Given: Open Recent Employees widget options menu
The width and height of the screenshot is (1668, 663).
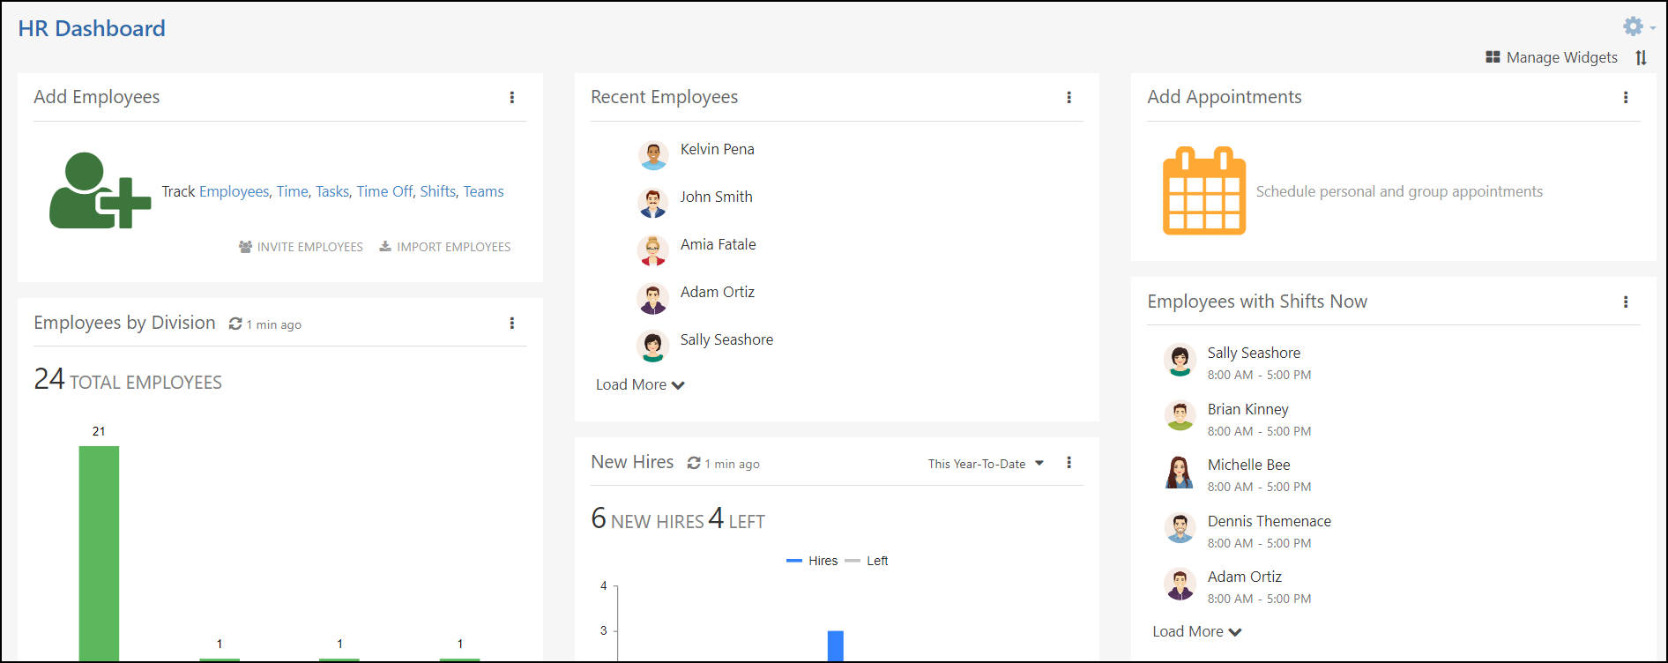Looking at the screenshot, I should pos(1069,97).
